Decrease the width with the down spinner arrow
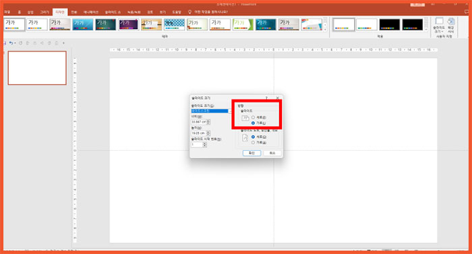472x254 pixels. tap(208, 123)
